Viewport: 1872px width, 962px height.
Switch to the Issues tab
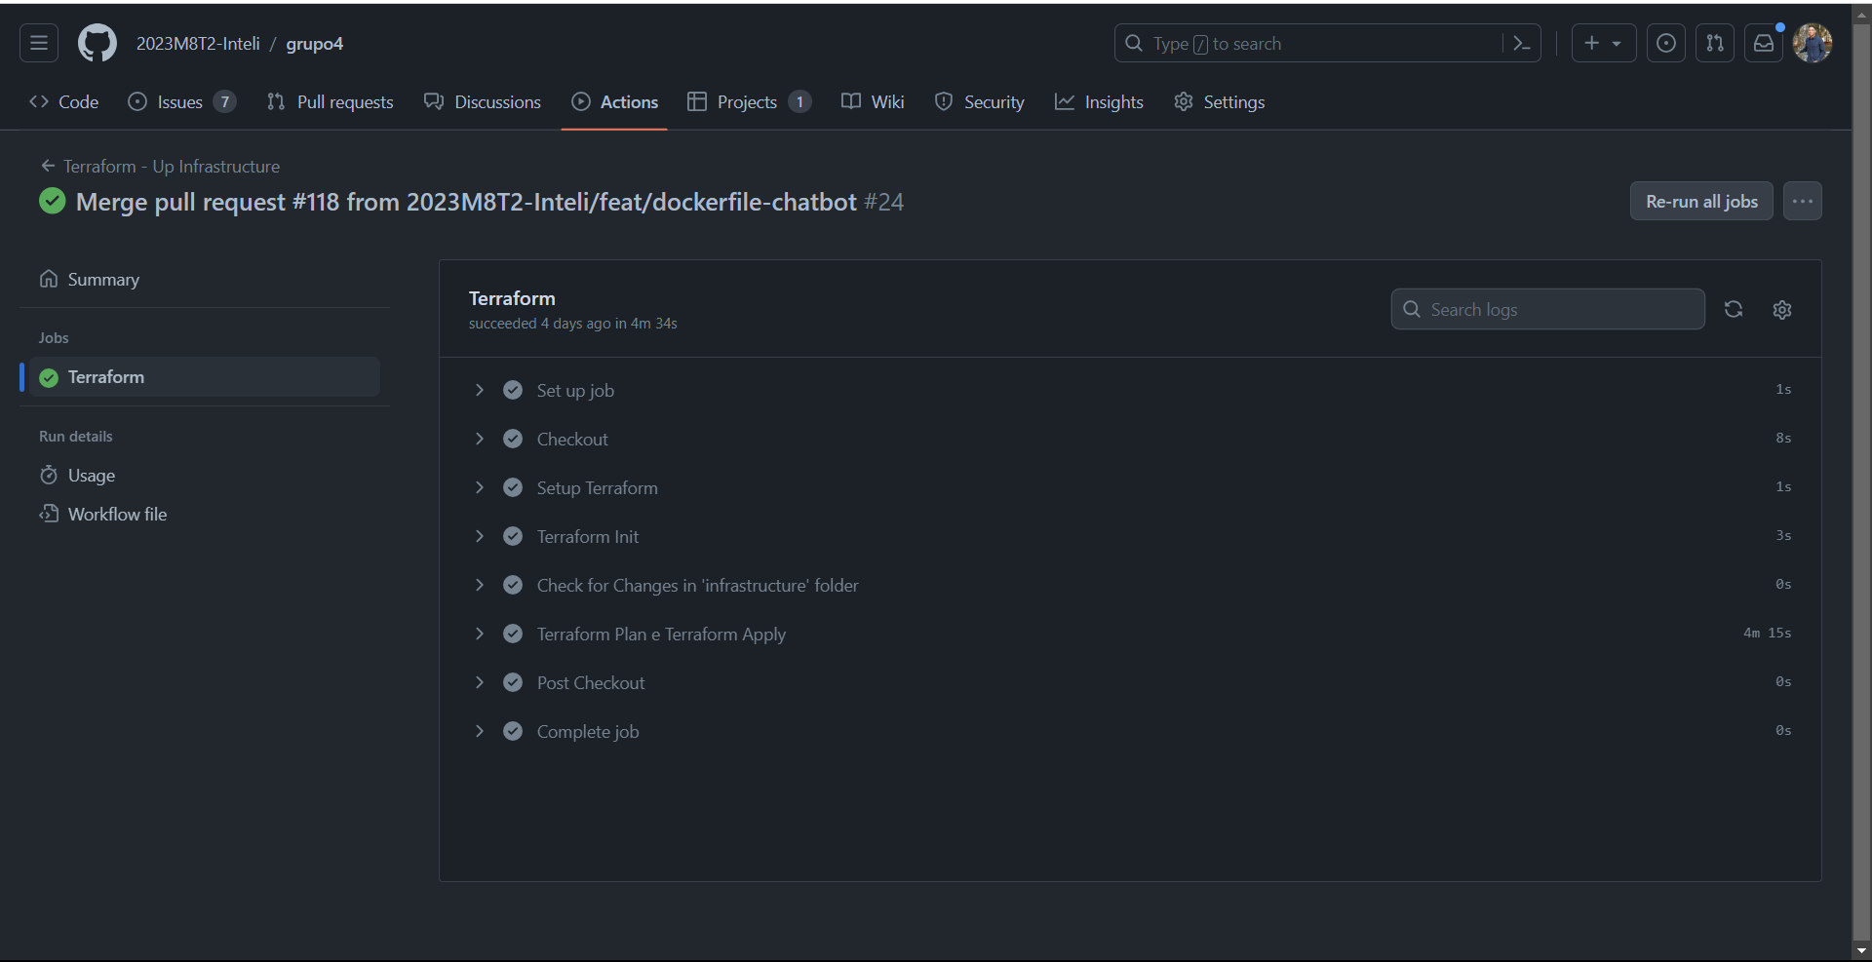pos(181,101)
